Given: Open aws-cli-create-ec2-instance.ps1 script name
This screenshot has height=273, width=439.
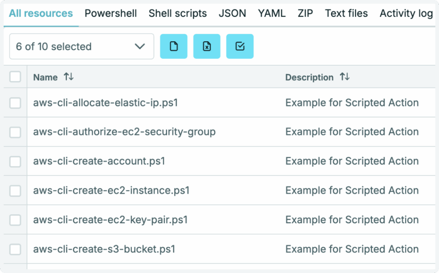Looking at the screenshot, I should click(111, 191).
